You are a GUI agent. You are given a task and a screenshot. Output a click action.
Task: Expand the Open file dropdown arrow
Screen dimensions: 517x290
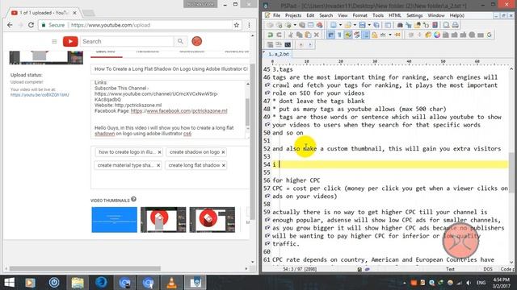tap(355, 25)
